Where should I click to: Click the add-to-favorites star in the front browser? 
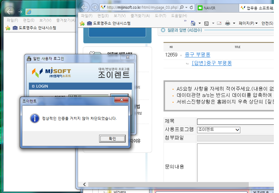[82, 23]
